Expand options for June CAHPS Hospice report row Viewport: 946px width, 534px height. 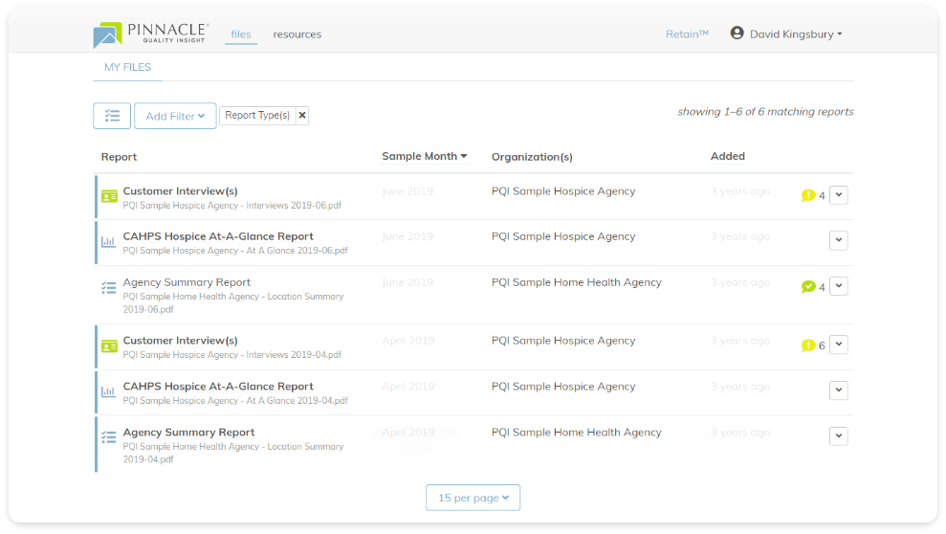[x=838, y=240]
